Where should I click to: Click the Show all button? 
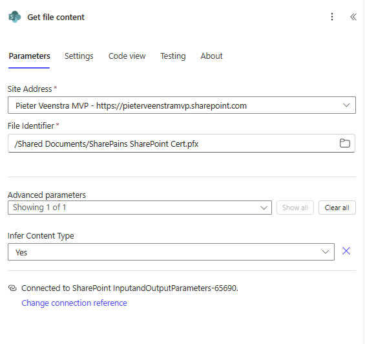pos(295,208)
